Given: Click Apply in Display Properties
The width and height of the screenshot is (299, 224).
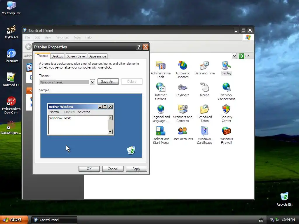Looking at the screenshot, I should pyautogui.click(x=136, y=169).
